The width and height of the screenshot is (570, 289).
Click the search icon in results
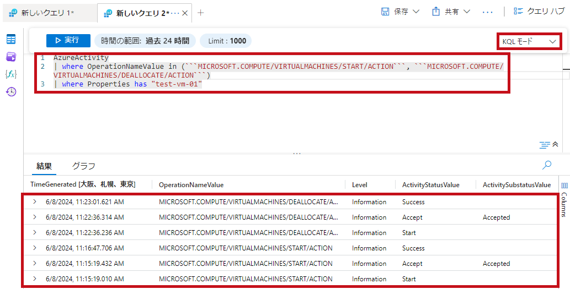pos(546,165)
